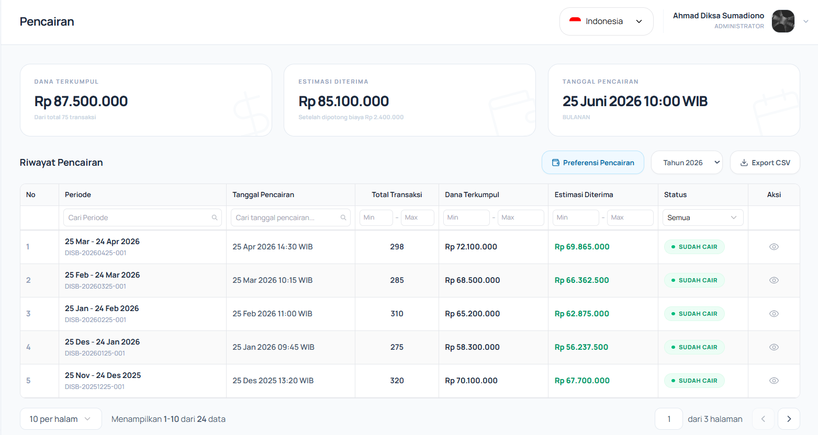View details of the 25 Mar - 24 Apr 2026 disbursement

[x=774, y=247]
